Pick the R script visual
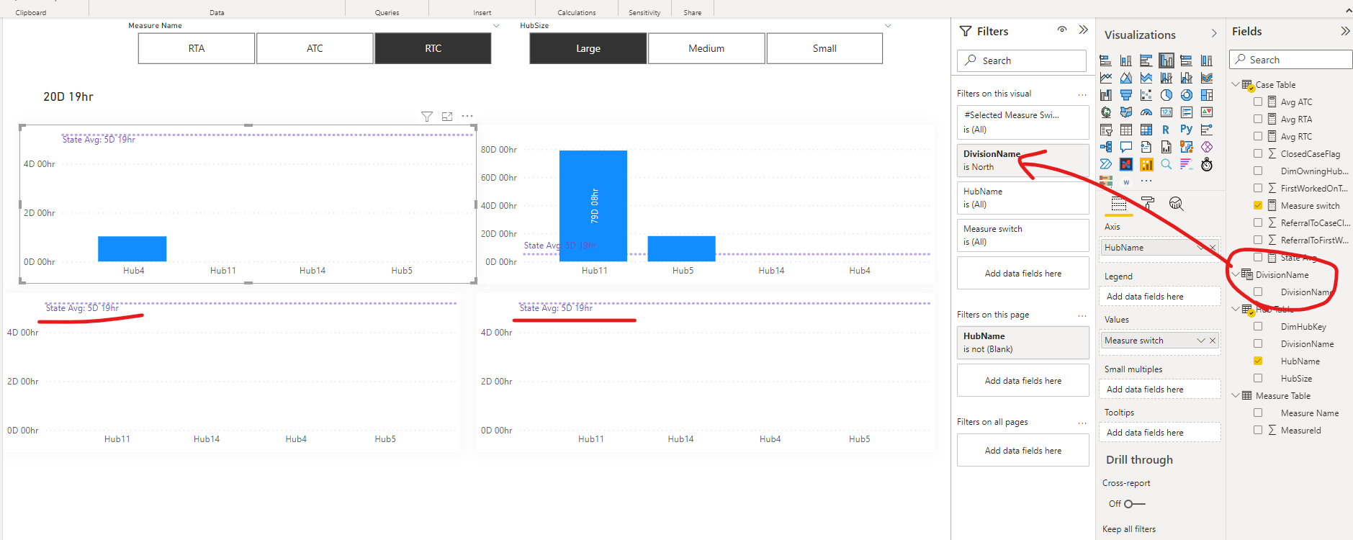 1167,130
